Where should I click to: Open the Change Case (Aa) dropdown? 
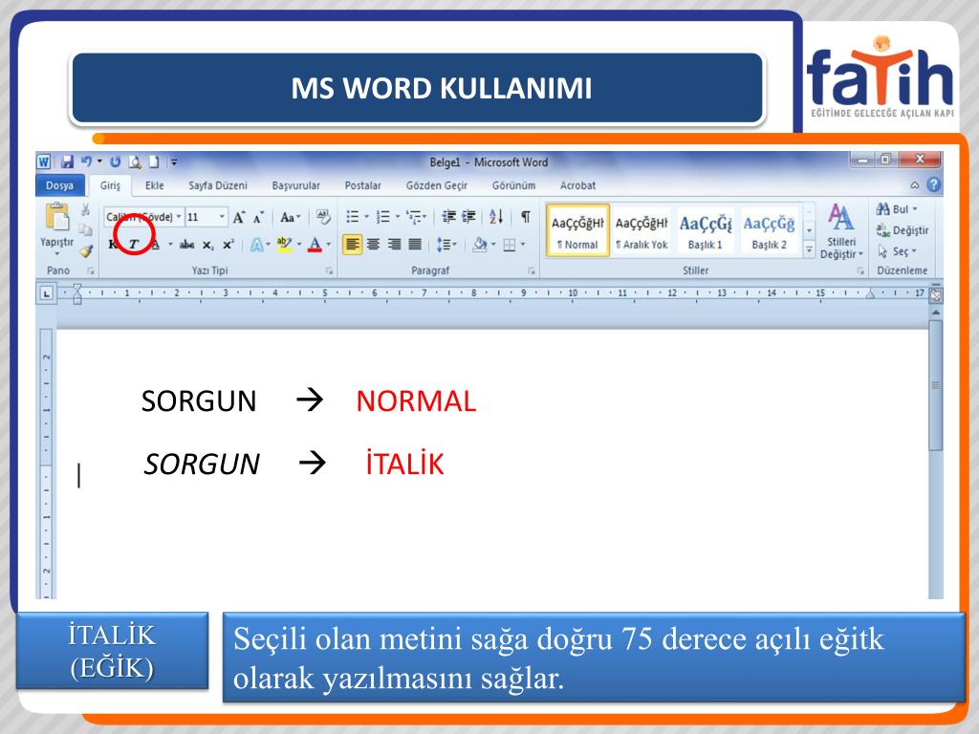[291, 217]
